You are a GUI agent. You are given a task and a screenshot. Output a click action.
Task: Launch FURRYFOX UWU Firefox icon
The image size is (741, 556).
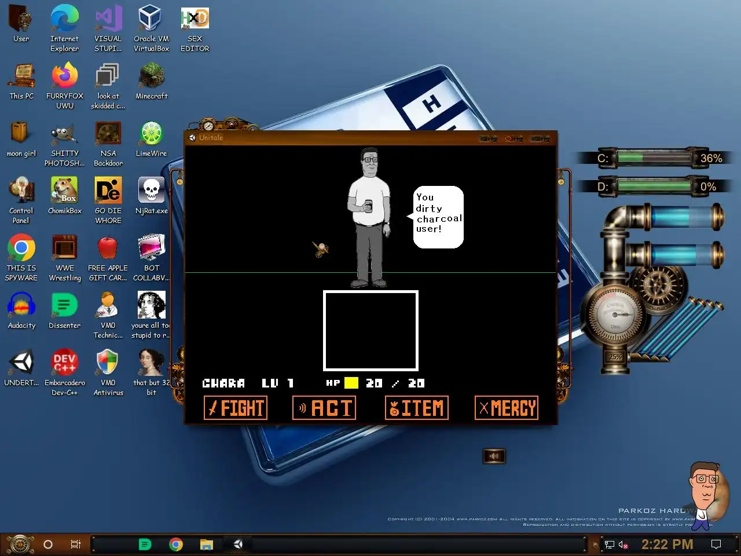click(64, 86)
